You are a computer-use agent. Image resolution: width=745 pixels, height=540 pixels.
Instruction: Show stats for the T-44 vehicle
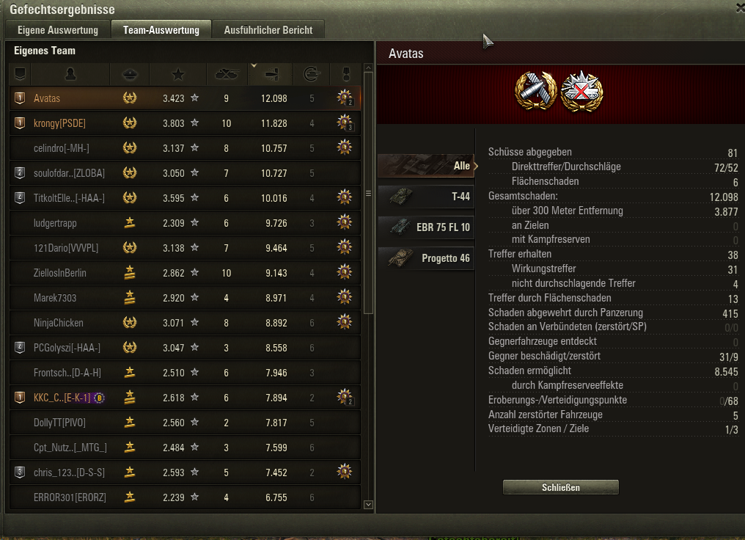click(x=426, y=197)
